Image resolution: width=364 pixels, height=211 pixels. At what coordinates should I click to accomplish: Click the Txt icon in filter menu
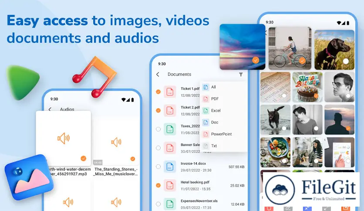[x=206, y=146]
